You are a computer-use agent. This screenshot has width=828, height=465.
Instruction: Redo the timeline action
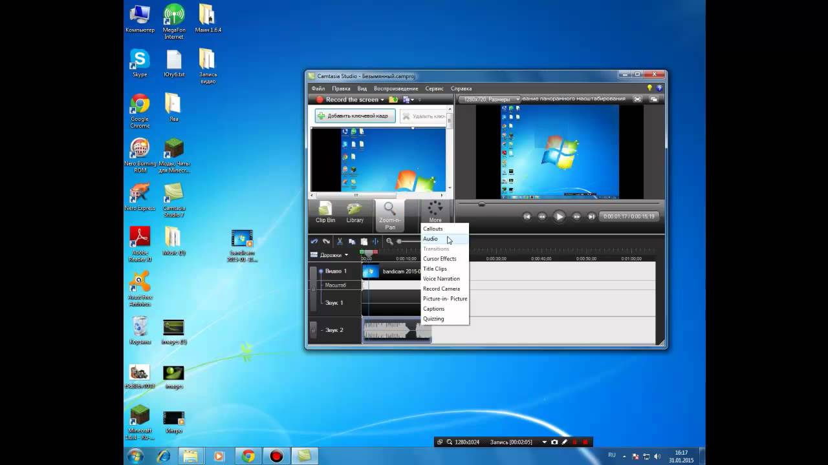click(326, 242)
